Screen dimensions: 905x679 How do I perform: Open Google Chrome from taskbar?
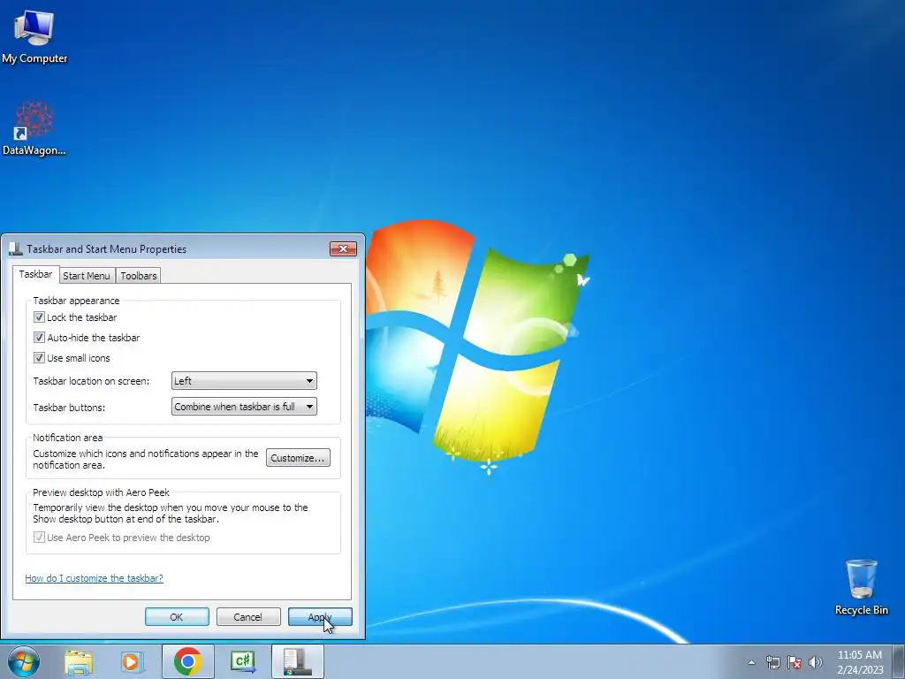187,661
